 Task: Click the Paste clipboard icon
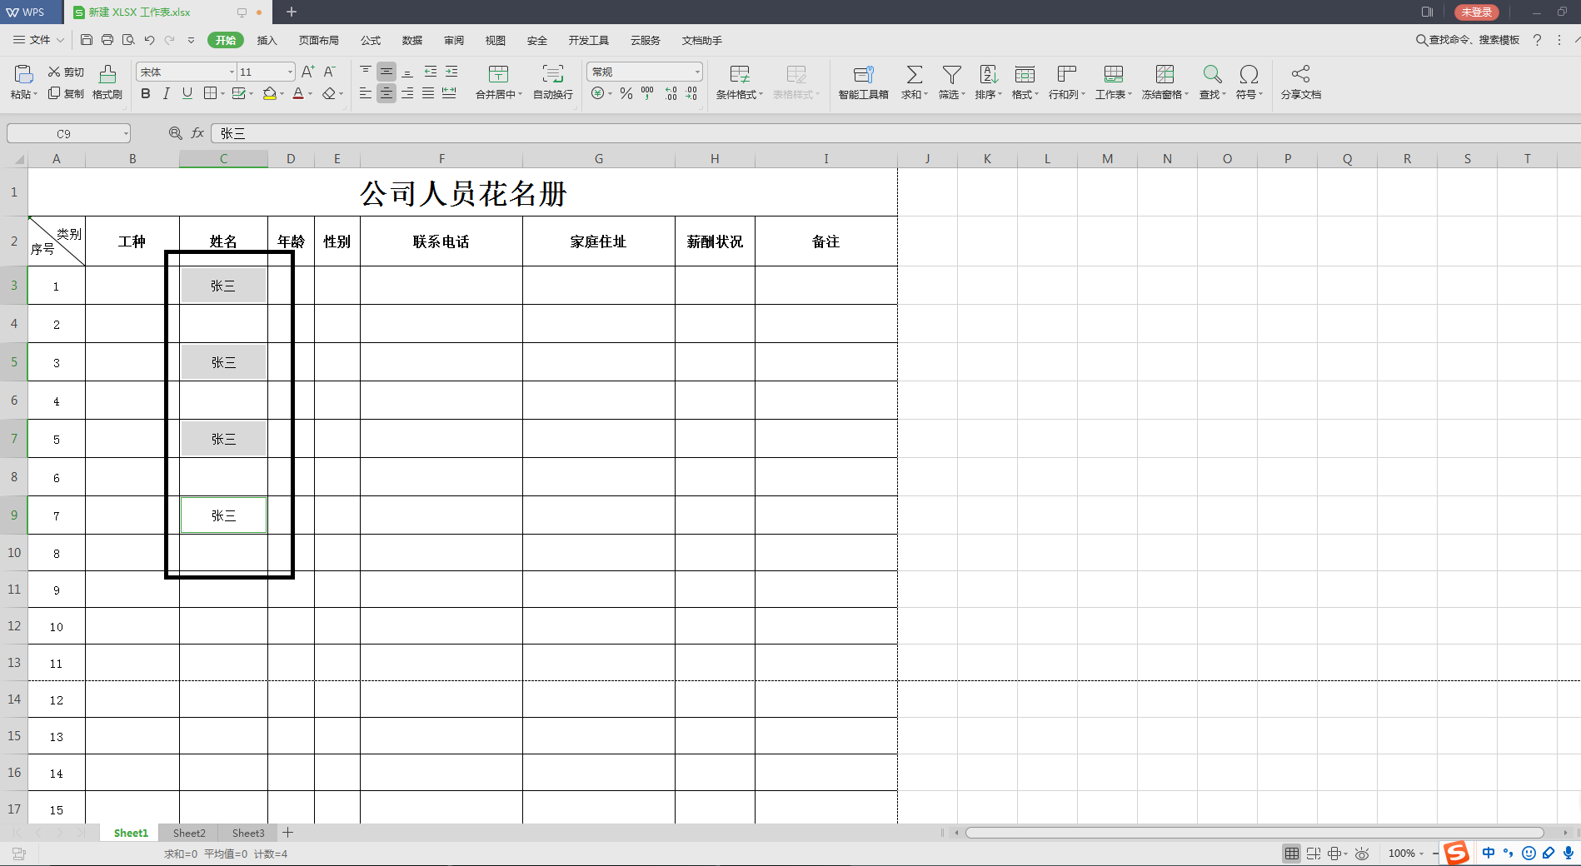(x=23, y=73)
